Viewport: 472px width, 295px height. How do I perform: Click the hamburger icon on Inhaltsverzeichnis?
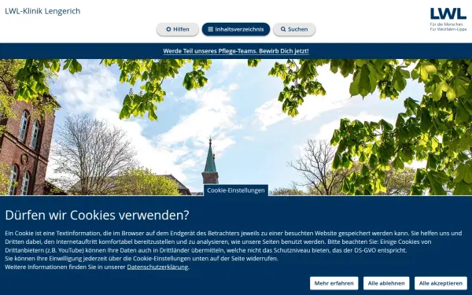click(210, 29)
